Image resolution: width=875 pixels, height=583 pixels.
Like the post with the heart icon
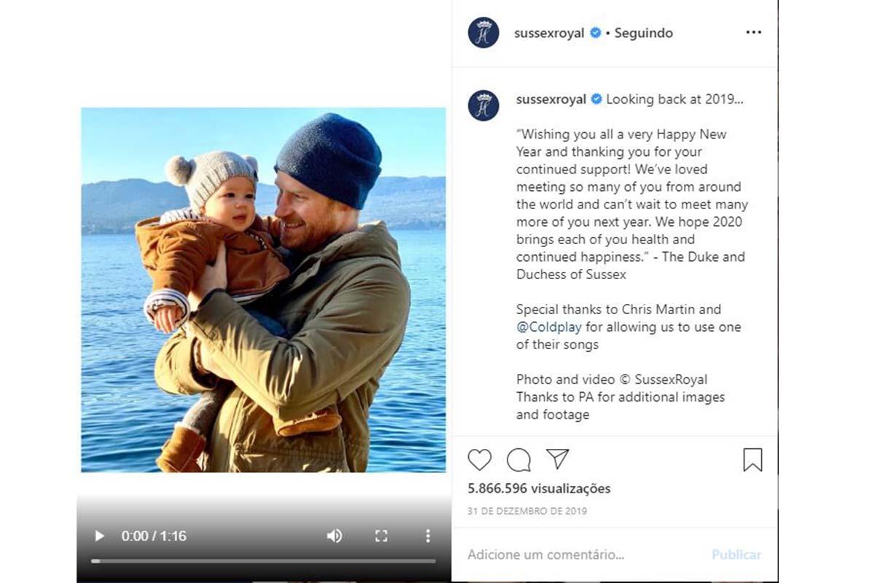pyautogui.click(x=480, y=460)
